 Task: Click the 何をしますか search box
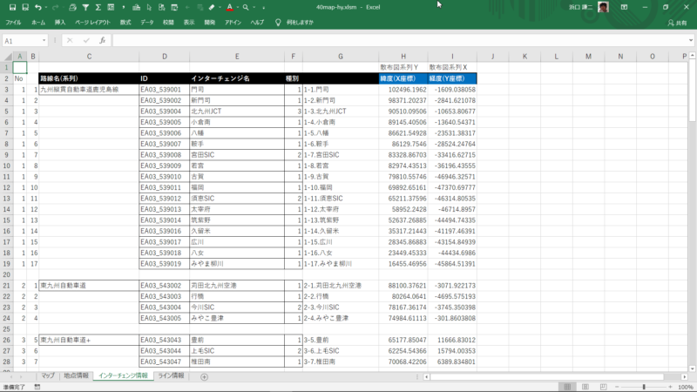coord(300,23)
